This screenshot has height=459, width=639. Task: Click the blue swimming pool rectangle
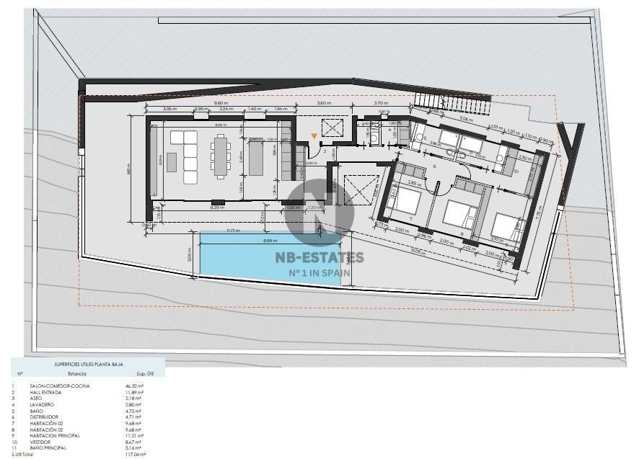[x=270, y=259]
